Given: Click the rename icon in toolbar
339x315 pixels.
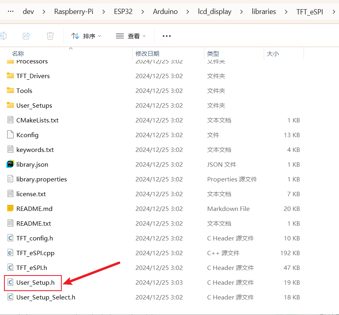Looking at the screenshot, I should point(3,36).
